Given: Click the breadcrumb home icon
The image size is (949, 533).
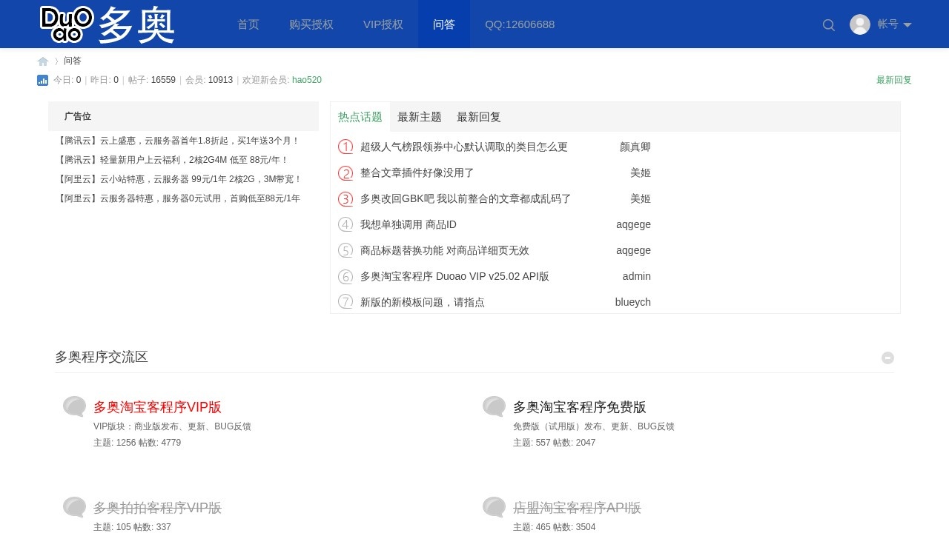Looking at the screenshot, I should tap(43, 61).
